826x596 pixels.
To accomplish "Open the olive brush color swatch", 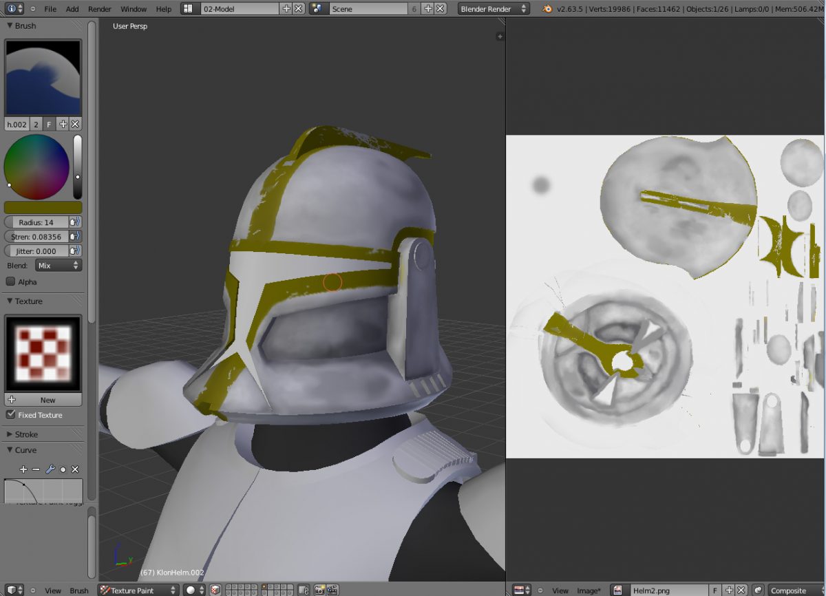I will click(43, 207).
